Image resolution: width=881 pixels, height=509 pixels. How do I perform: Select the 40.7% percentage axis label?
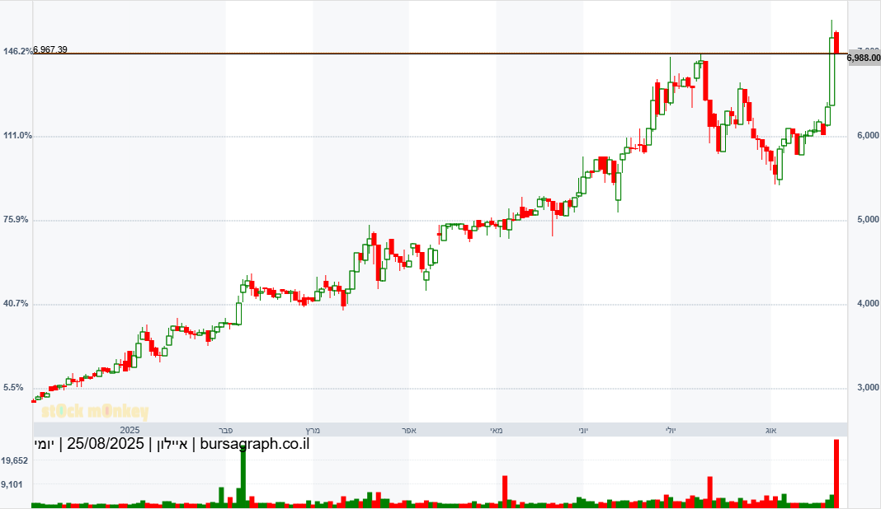point(16,304)
